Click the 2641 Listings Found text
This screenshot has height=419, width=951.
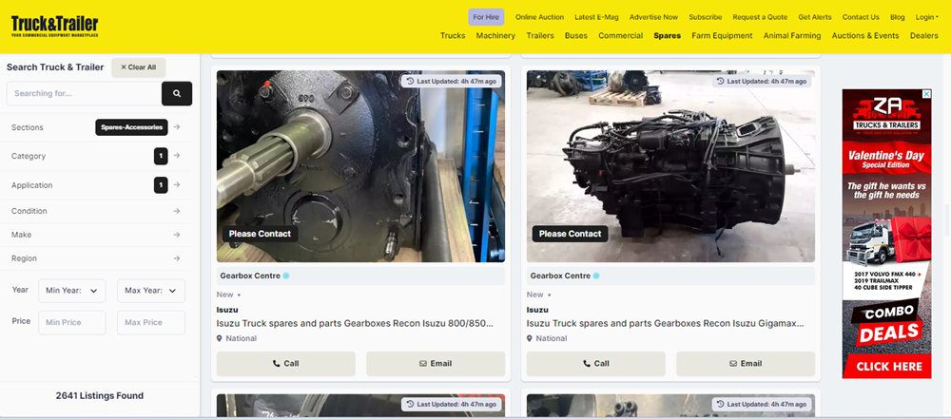[x=100, y=396]
